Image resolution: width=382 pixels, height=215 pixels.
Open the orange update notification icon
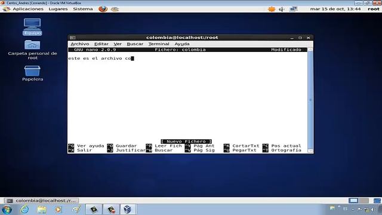click(272, 10)
